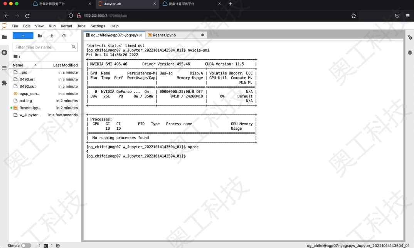Select the 3490.err file
The width and height of the screenshot is (414, 248).
point(45,79)
